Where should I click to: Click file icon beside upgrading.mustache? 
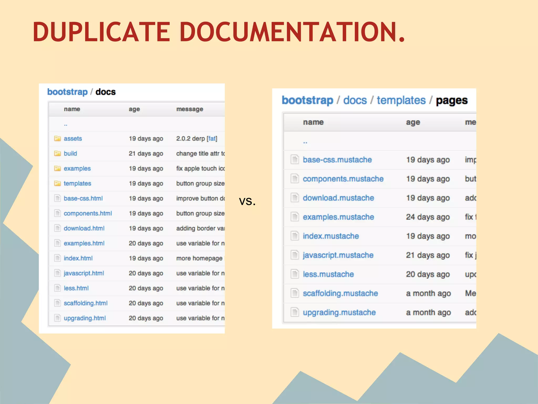(295, 312)
